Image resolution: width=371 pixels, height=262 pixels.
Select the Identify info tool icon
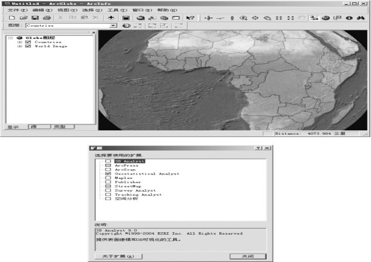pos(349,18)
